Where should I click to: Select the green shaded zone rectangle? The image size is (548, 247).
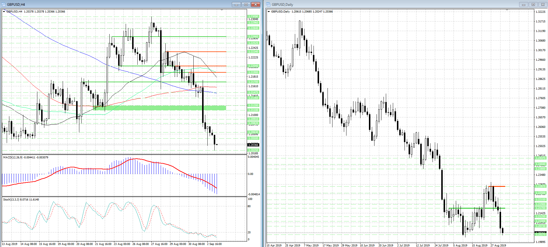click(160, 108)
